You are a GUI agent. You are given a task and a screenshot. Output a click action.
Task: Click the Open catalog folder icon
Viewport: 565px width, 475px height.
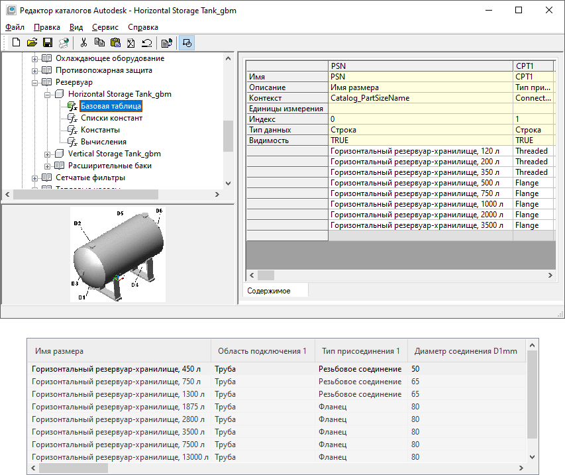point(32,42)
